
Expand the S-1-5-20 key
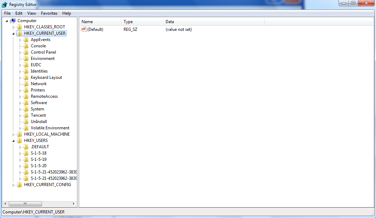coord(20,166)
